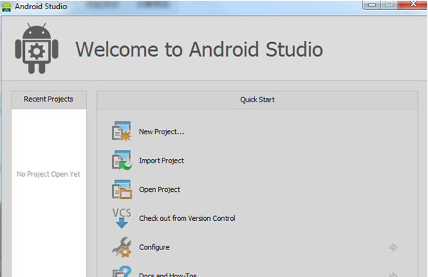Screen dimensions: 428x277
Task: Select Open Project
Action: click(x=160, y=190)
